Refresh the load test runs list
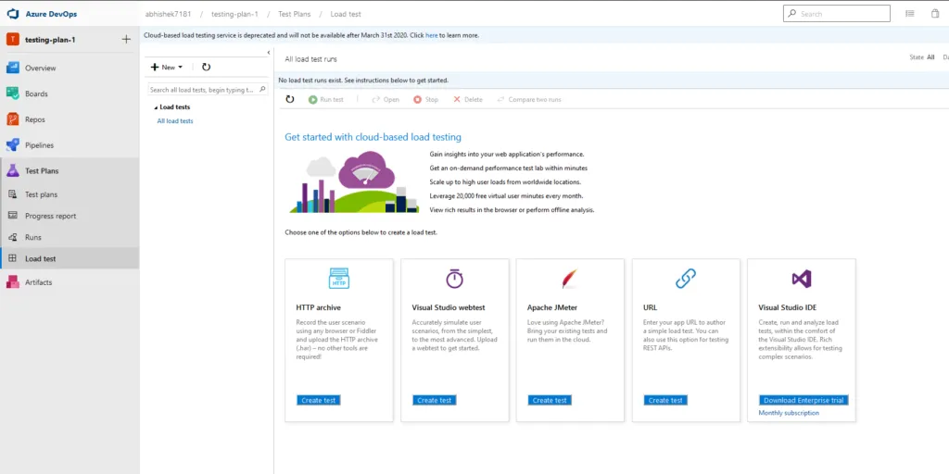Image resolution: width=949 pixels, height=474 pixels. click(x=290, y=99)
